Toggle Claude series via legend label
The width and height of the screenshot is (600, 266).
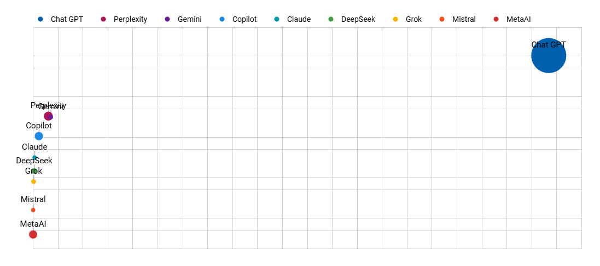pos(299,20)
